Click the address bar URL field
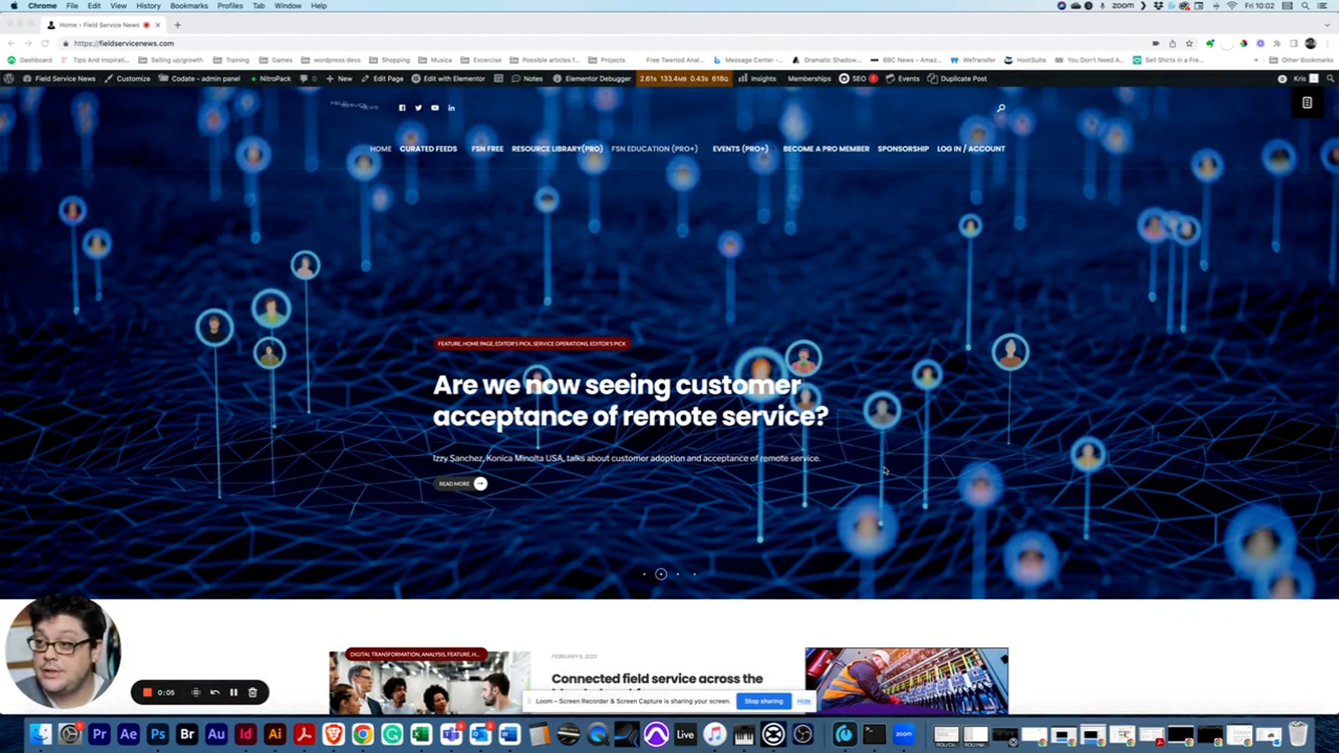Screen dimensions: 1339x753 335,44
